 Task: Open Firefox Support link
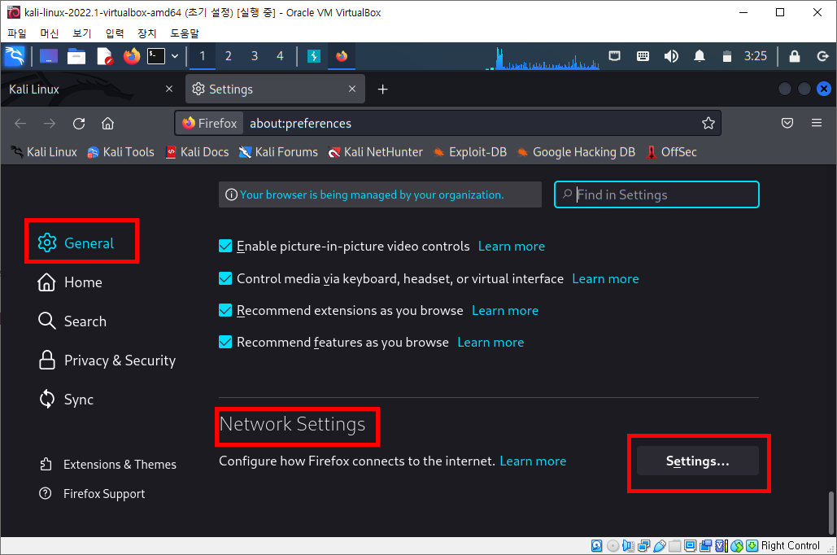click(92, 494)
